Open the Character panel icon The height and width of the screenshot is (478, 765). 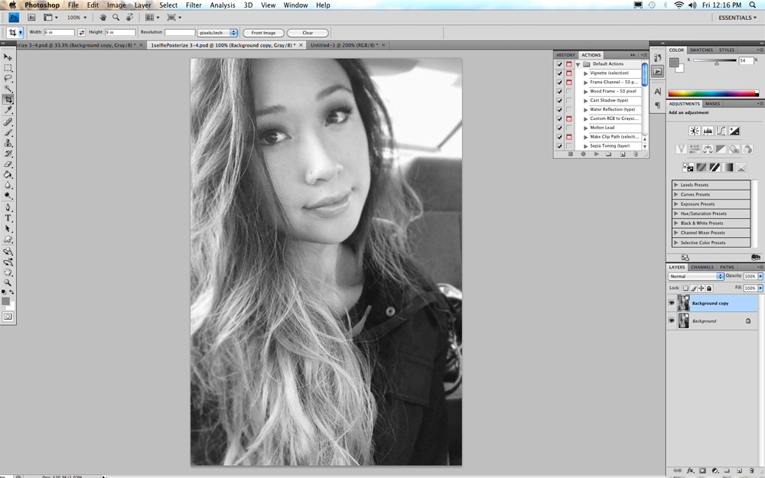[658, 91]
